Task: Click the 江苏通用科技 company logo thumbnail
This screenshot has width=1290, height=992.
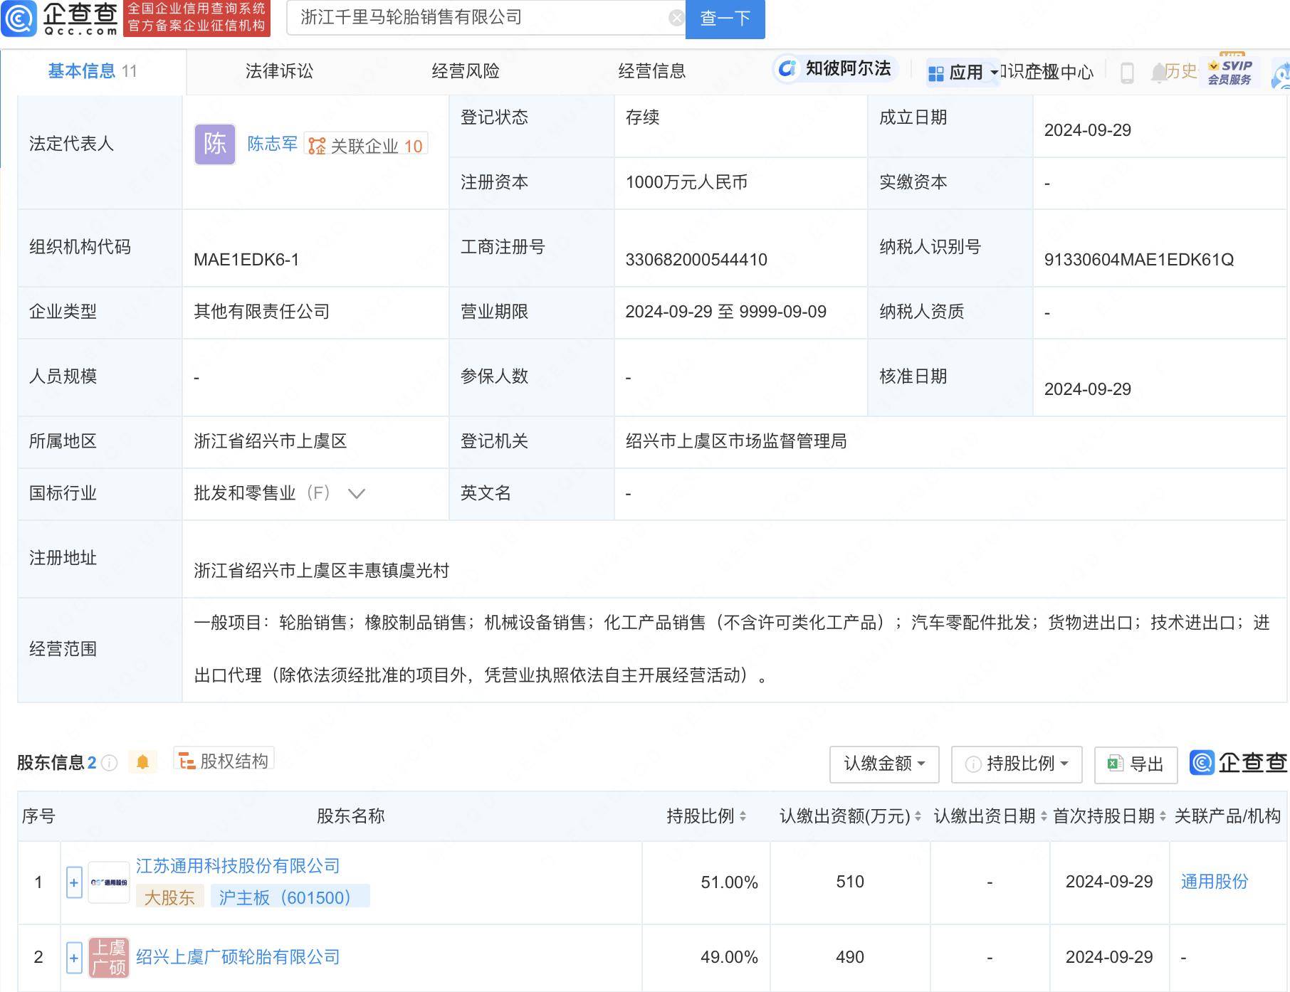Action: pyautogui.click(x=109, y=882)
